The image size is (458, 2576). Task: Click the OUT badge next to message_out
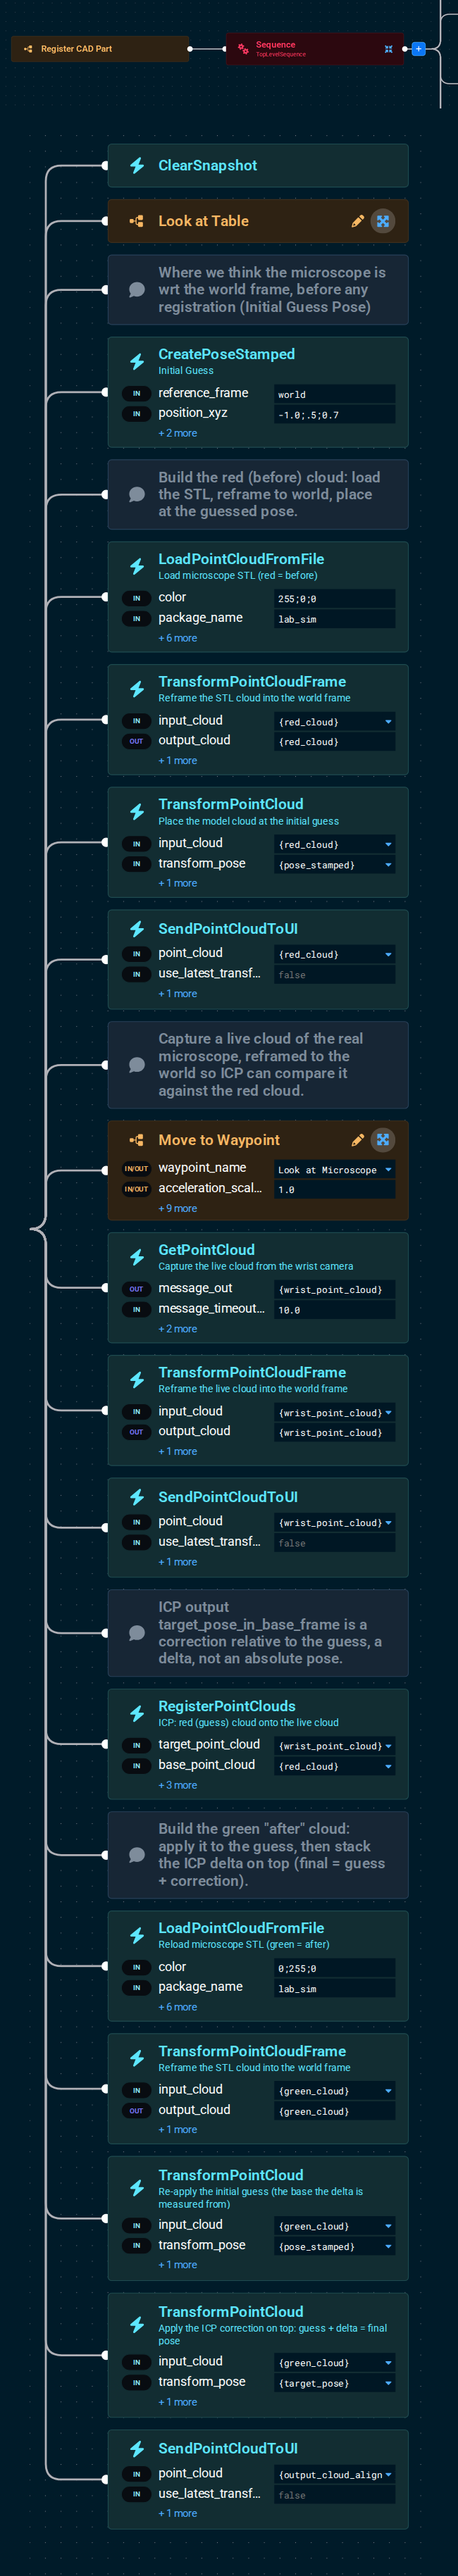coord(136,1289)
